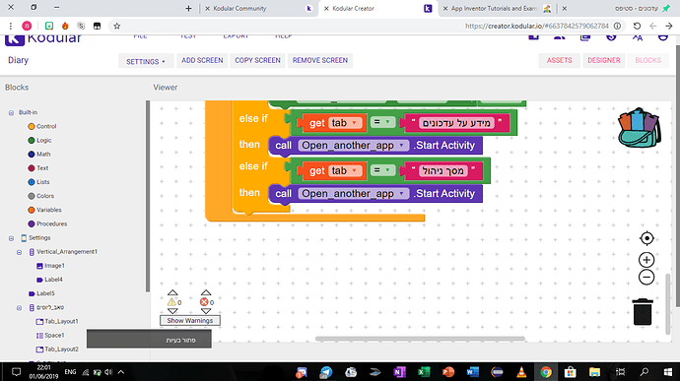
Task: Click the horizontal scrollbar in viewer
Action: click(420, 339)
